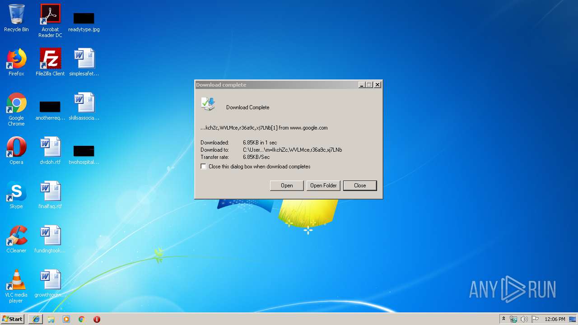Click network tray icon
Screen dimensions: 578x325
point(513,319)
